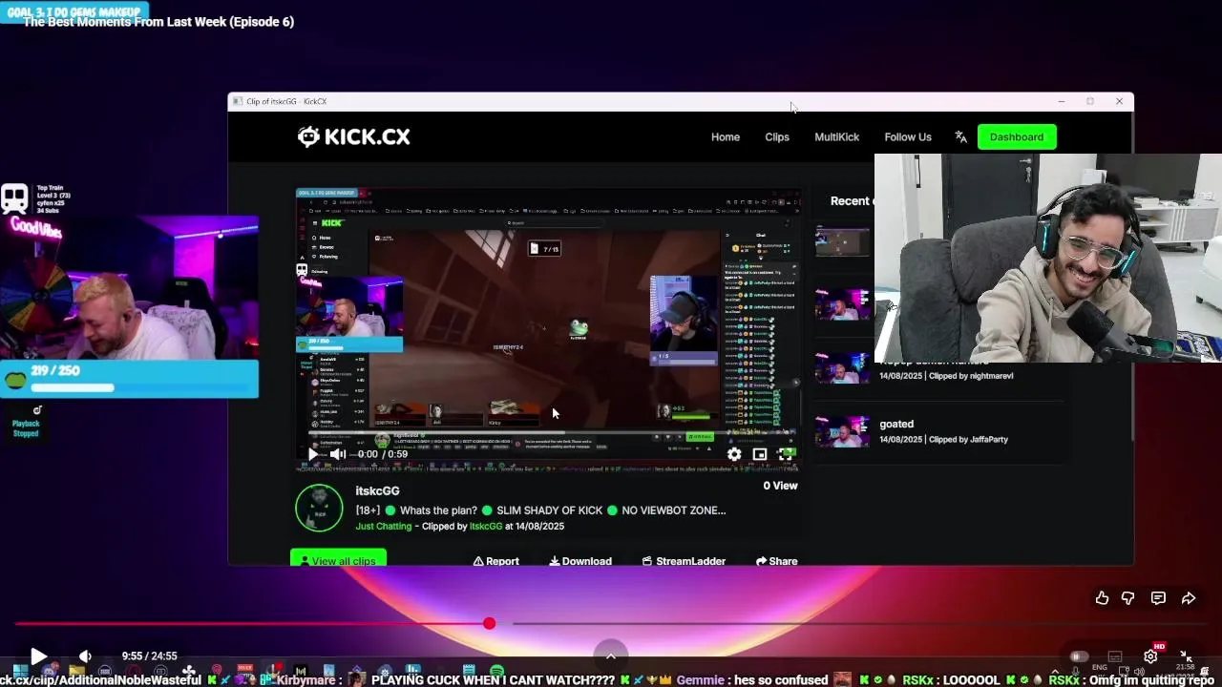Like the YouTube video

point(1102,598)
